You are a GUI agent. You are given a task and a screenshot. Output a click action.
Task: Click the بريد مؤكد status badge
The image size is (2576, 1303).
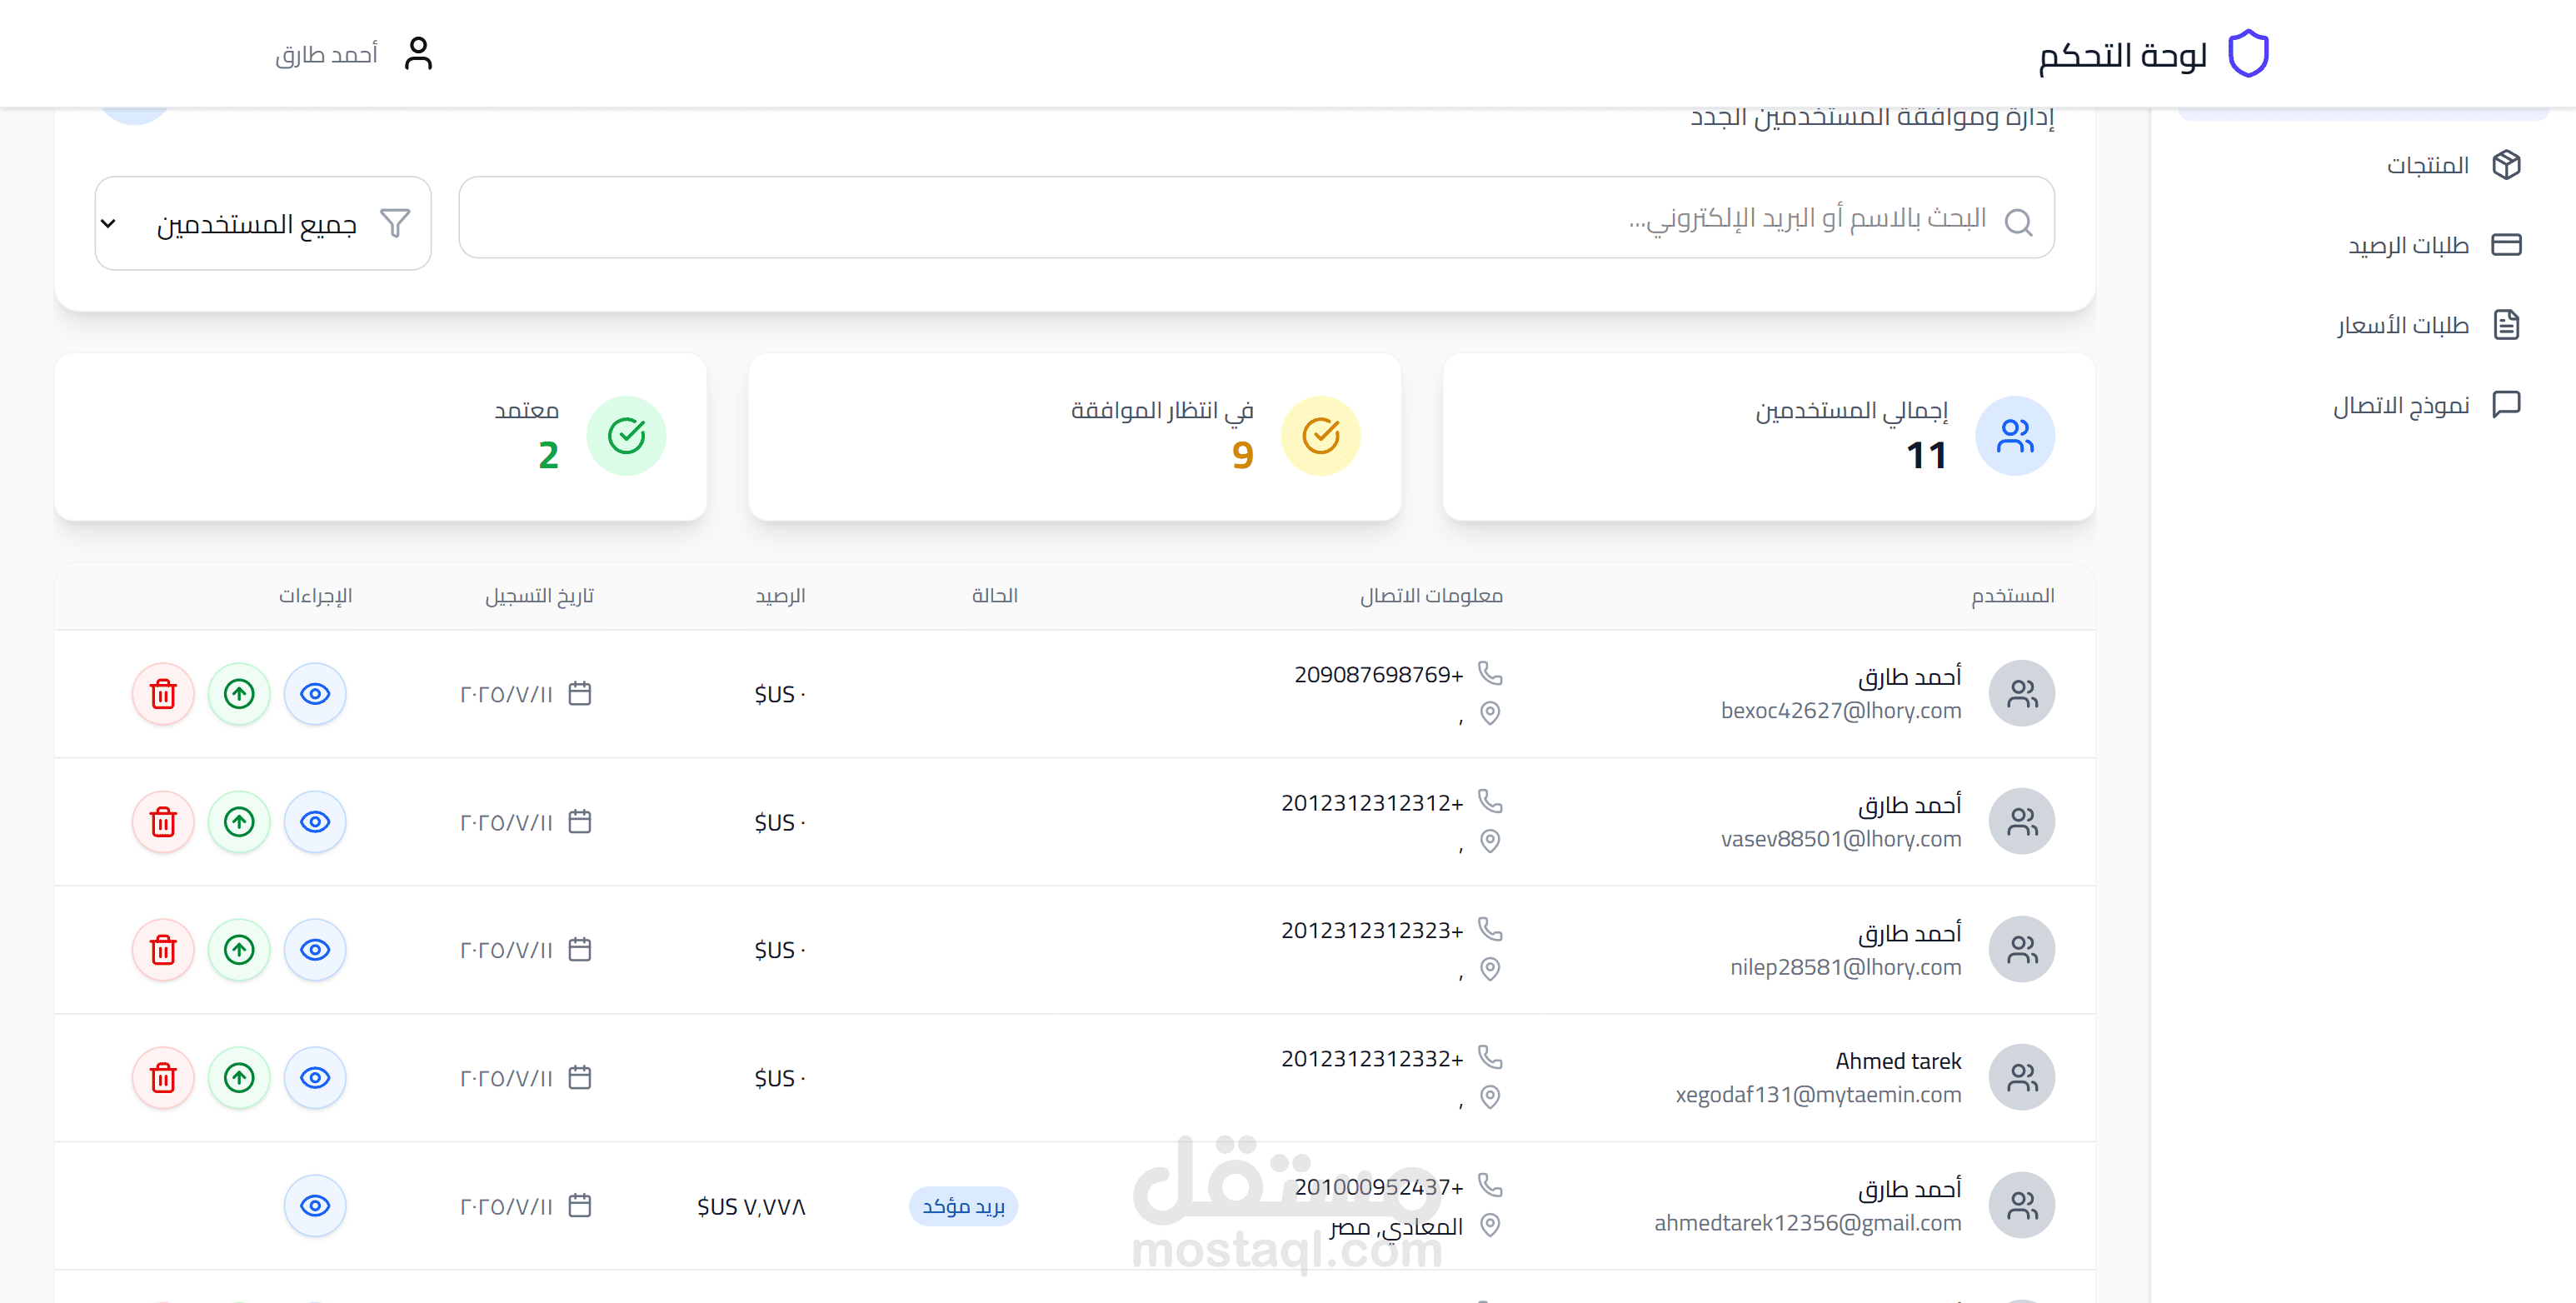tap(962, 1206)
